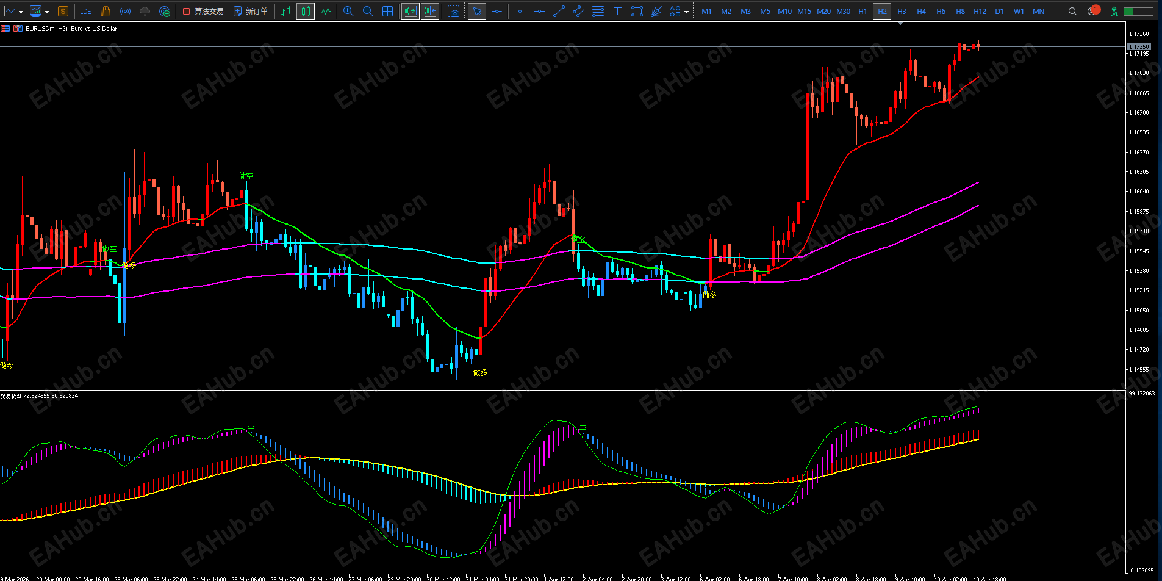Select the trendline drawing tool
Screen dimensions: 1162x581
coord(559,11)
